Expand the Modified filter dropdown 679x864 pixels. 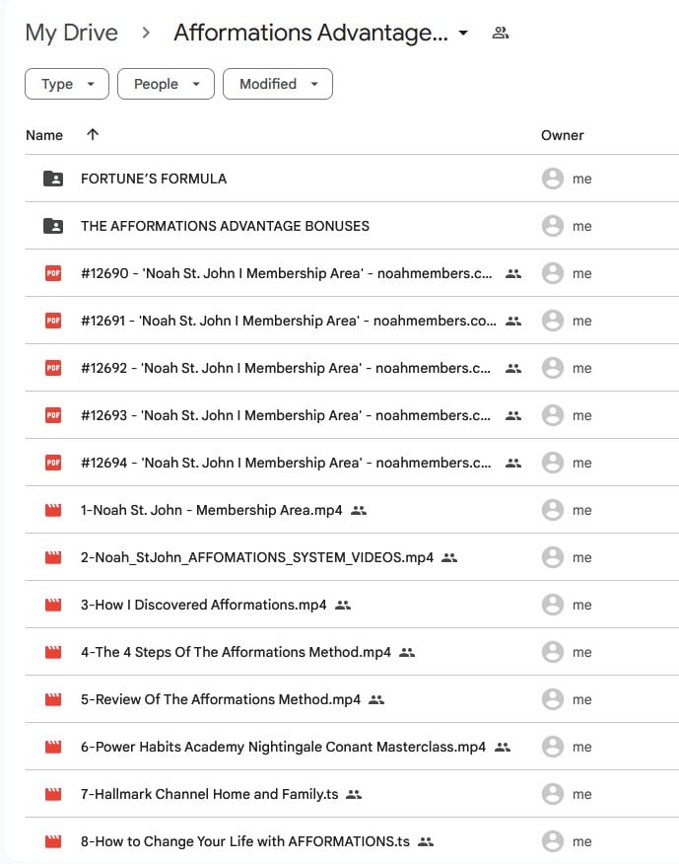(x=277, y=84)
